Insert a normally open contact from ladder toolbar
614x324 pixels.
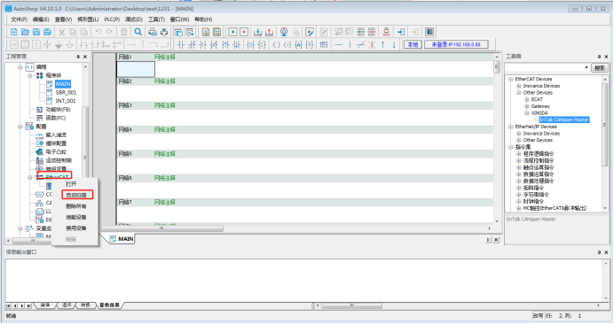pyautogui.click(x=180, y=45)
